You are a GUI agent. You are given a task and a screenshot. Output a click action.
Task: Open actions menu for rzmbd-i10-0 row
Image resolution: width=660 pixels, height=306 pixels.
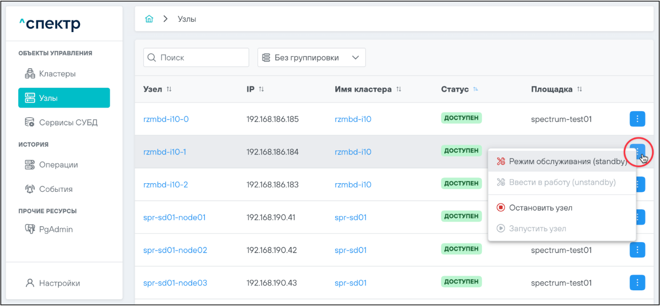[x=637, y=118]
